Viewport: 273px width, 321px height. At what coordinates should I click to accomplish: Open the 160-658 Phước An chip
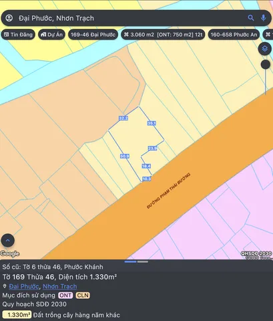click(234, 35)
